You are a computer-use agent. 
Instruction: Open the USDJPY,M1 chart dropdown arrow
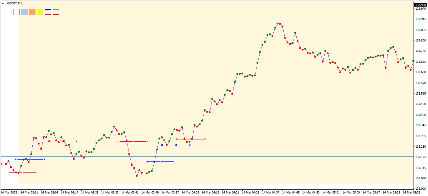pyautogui.click(x=3, y=3)
